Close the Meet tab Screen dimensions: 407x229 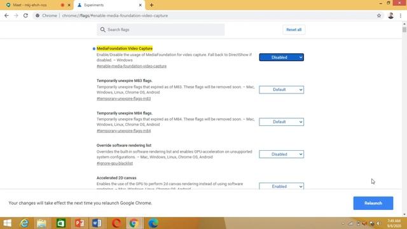coord(69,5)
